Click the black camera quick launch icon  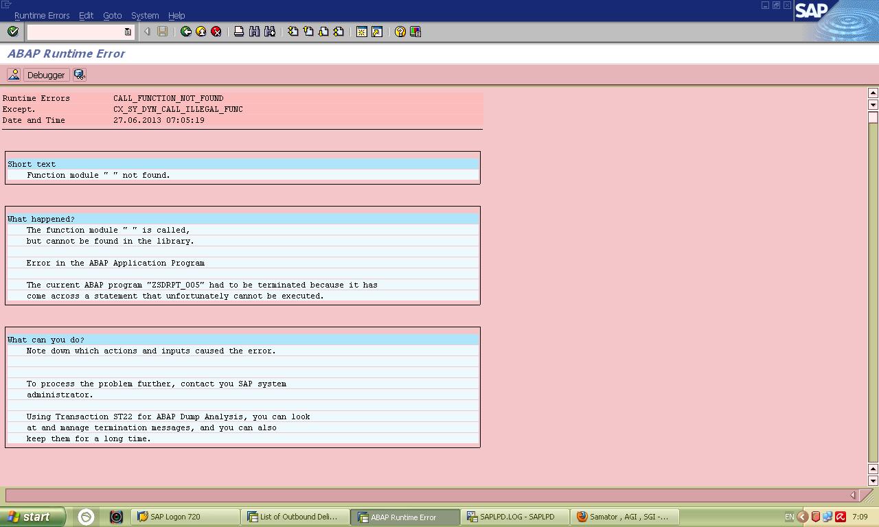116,517
